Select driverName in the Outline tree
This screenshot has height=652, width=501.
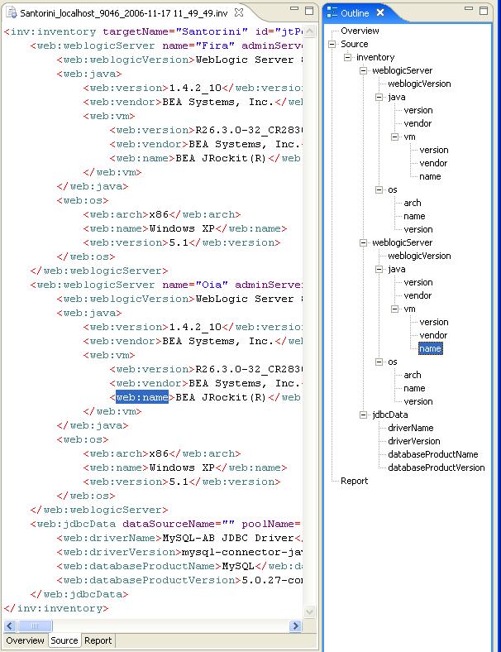tap(410, 428)
